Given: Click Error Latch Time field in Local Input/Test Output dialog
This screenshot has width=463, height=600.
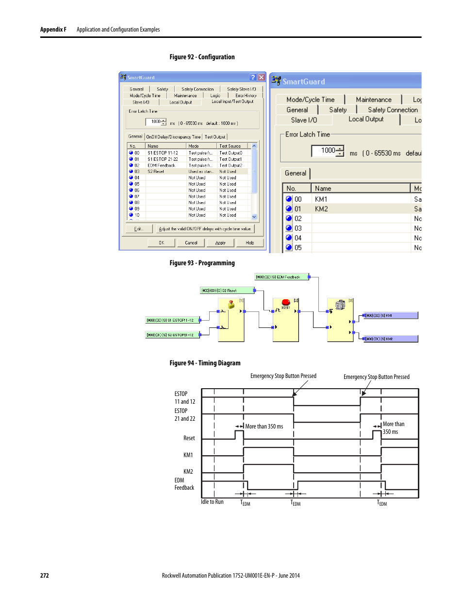Looking at the screenshot, I should click(x=153, y=122).
